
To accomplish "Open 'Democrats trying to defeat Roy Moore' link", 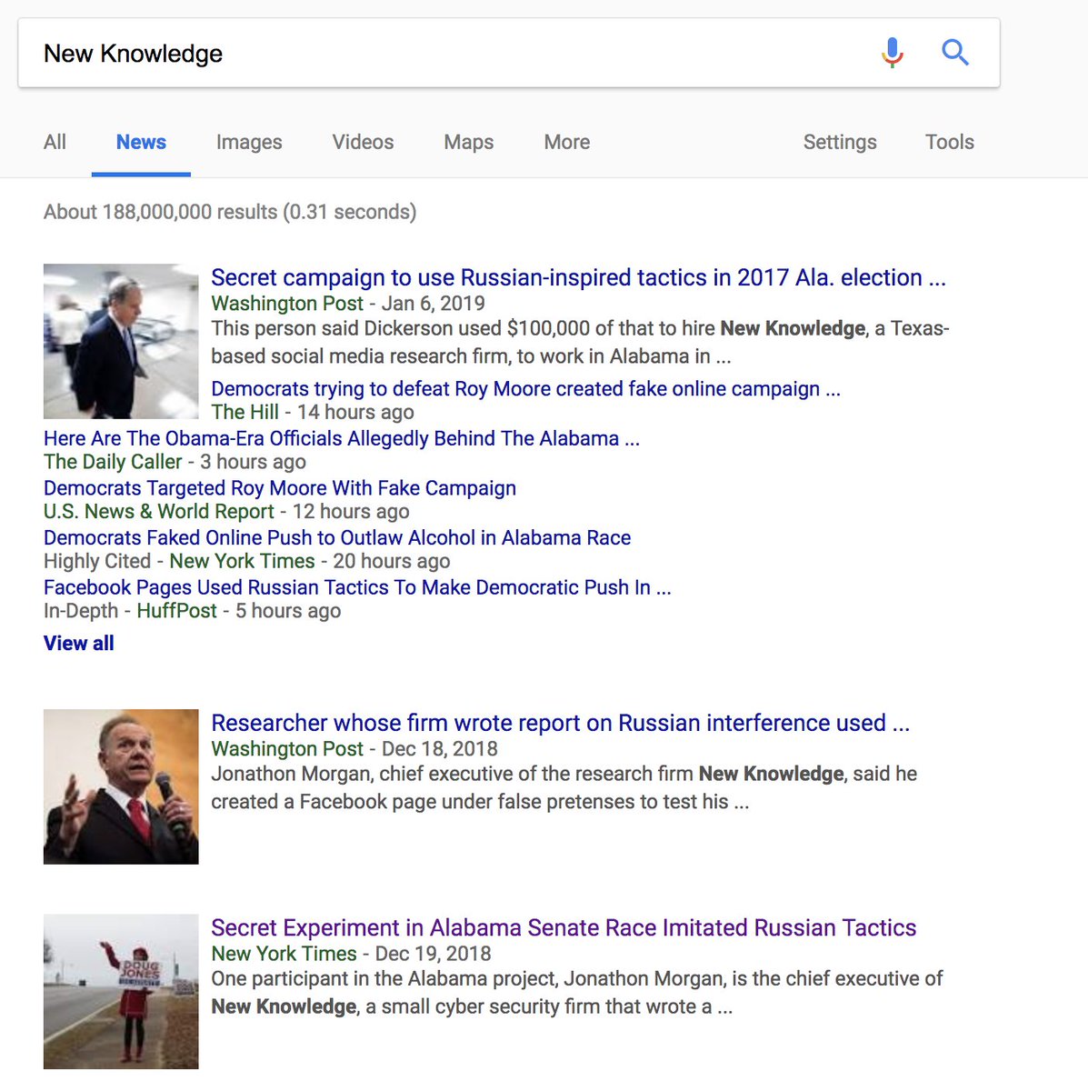I will pyautogui.click(x=525, y=389).
